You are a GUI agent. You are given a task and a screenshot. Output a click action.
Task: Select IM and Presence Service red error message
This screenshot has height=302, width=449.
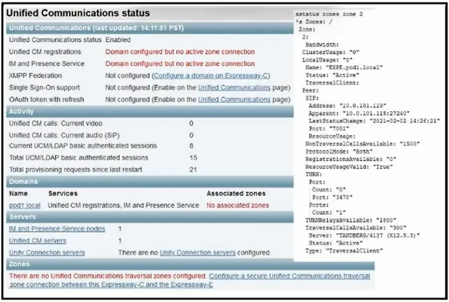(180, 63)
